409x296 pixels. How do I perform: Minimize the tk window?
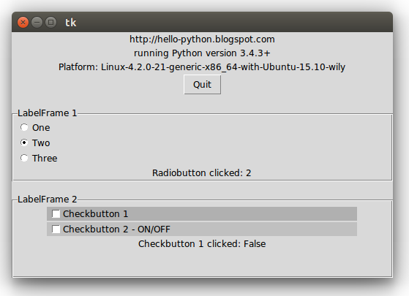[37, 22]
